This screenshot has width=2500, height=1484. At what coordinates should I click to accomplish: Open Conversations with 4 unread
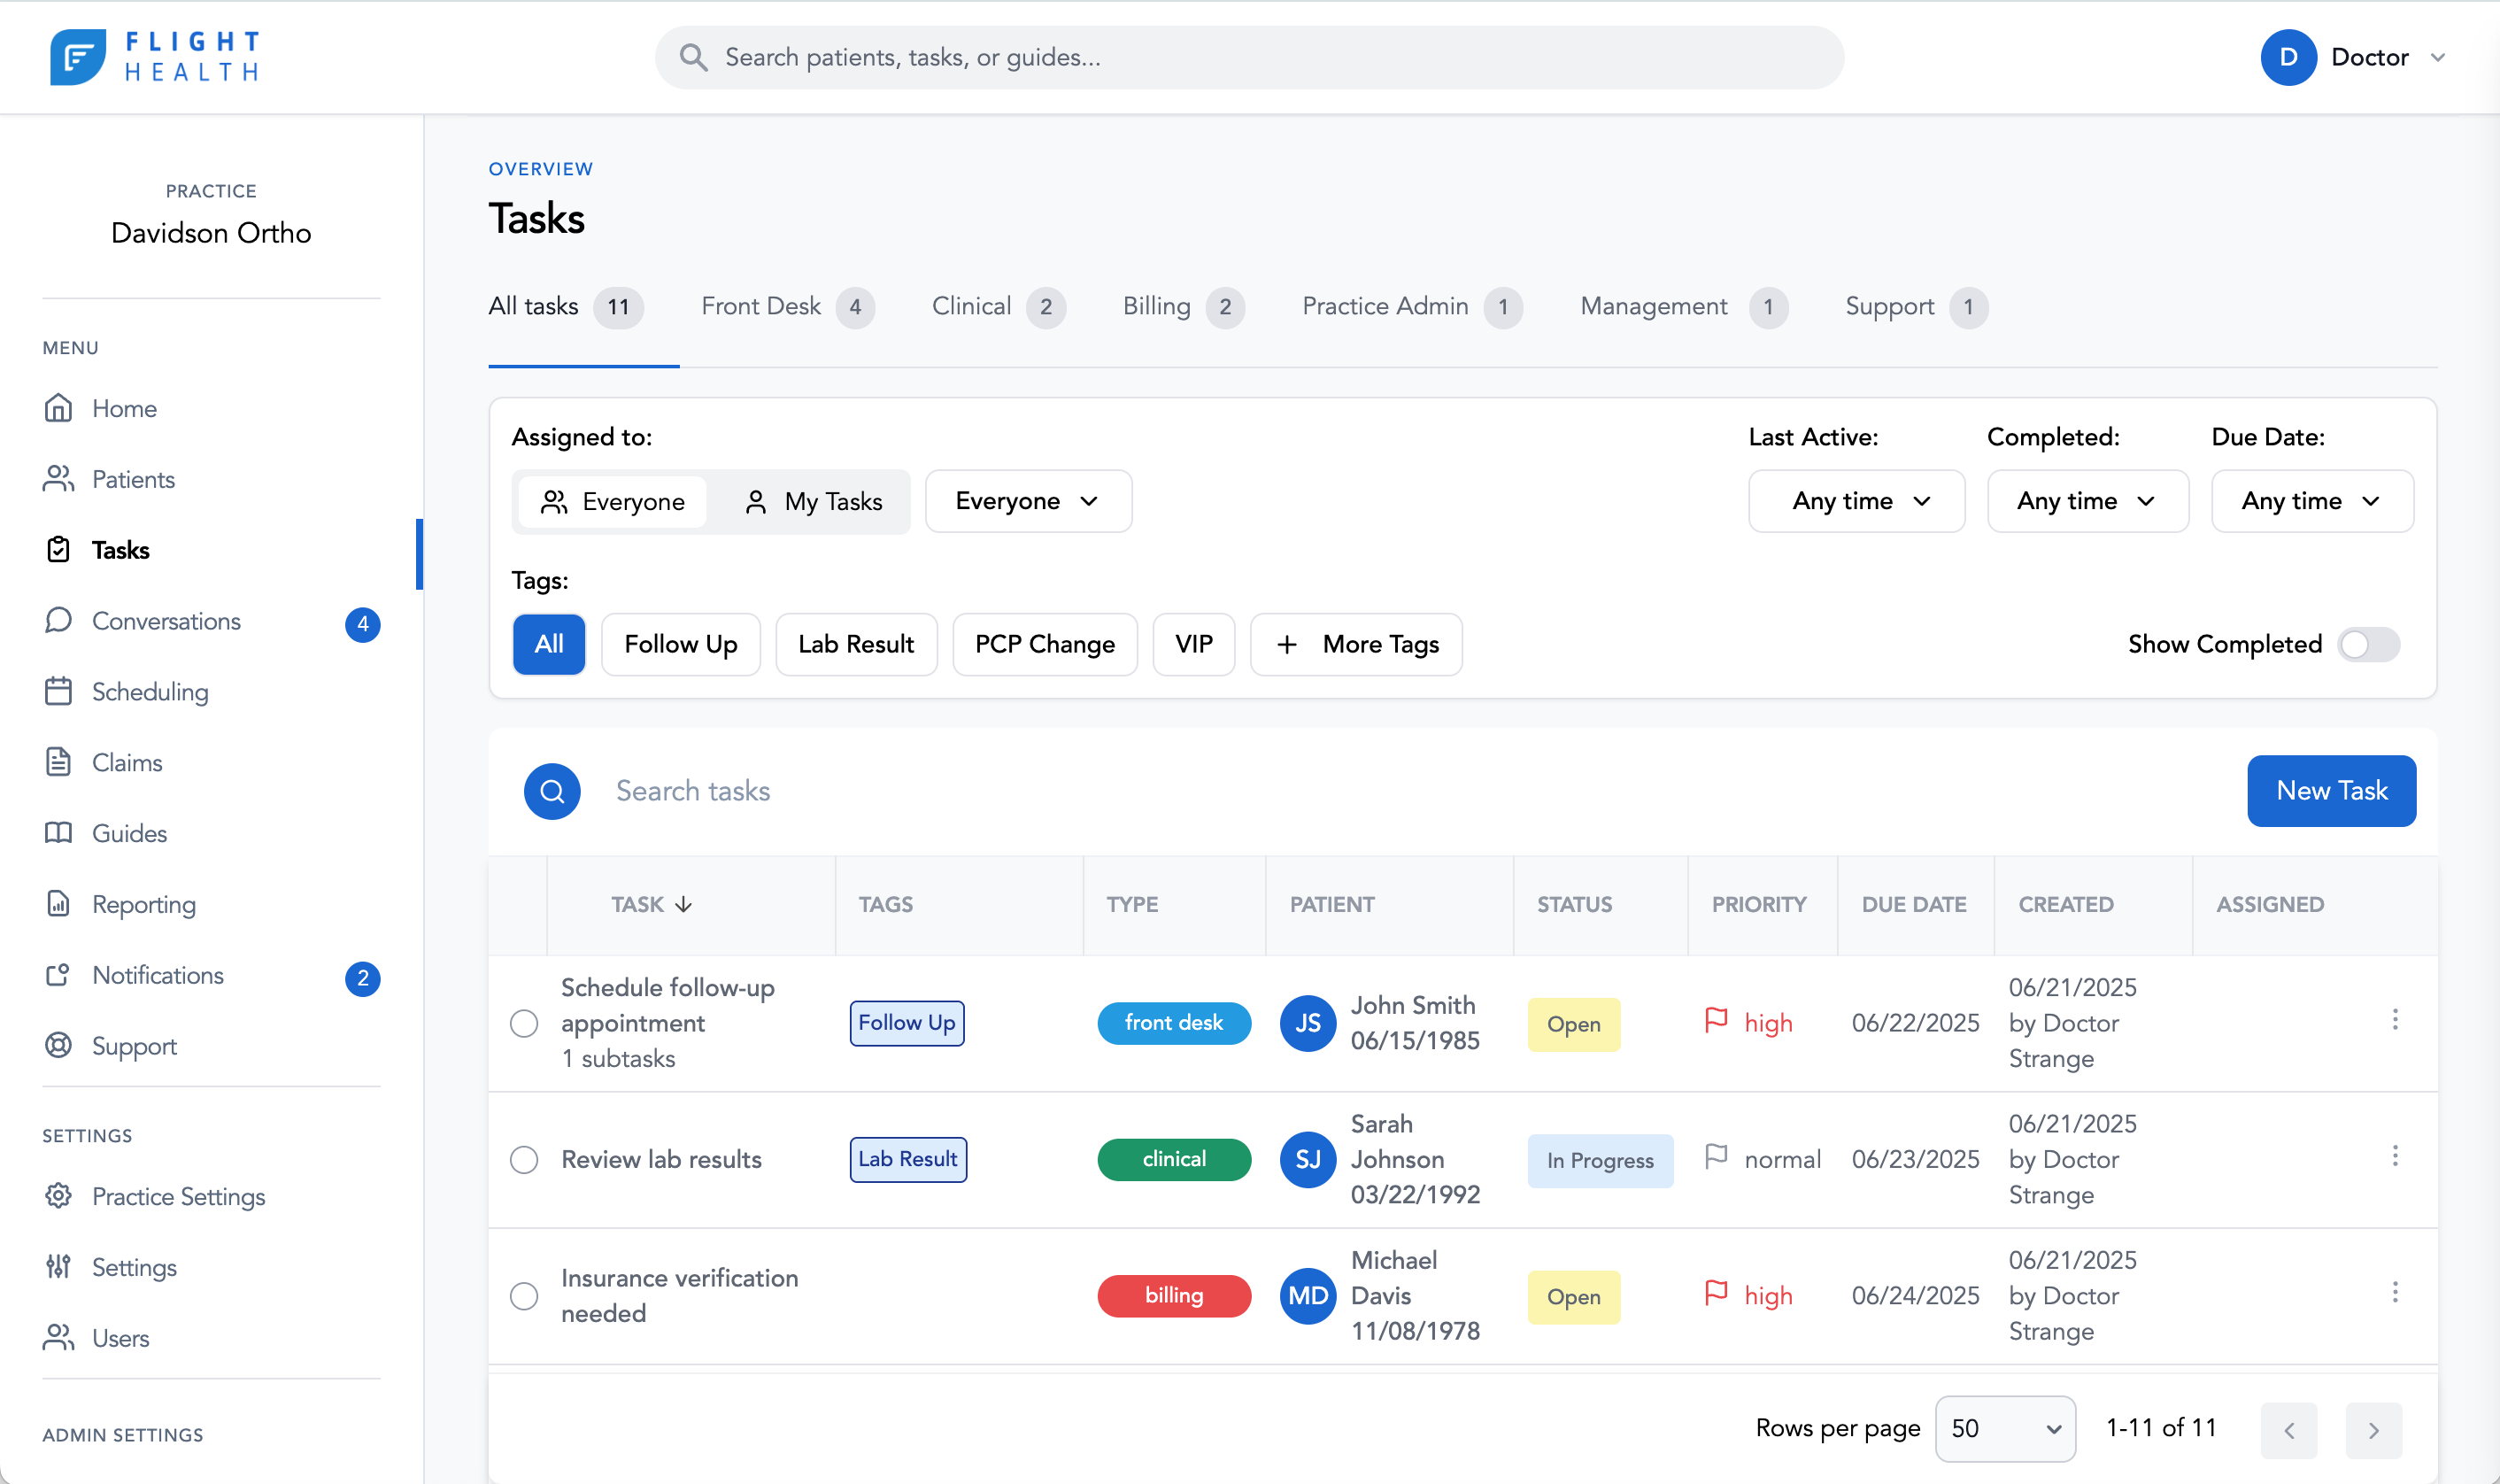166,621
